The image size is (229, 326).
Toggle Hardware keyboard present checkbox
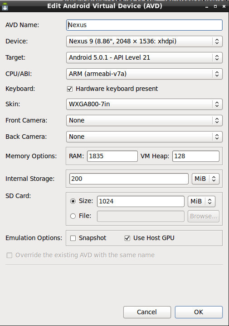pos(70,89)
